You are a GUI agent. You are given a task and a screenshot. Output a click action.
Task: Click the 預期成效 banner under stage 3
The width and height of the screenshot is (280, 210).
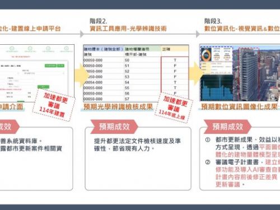click(228, 127)
